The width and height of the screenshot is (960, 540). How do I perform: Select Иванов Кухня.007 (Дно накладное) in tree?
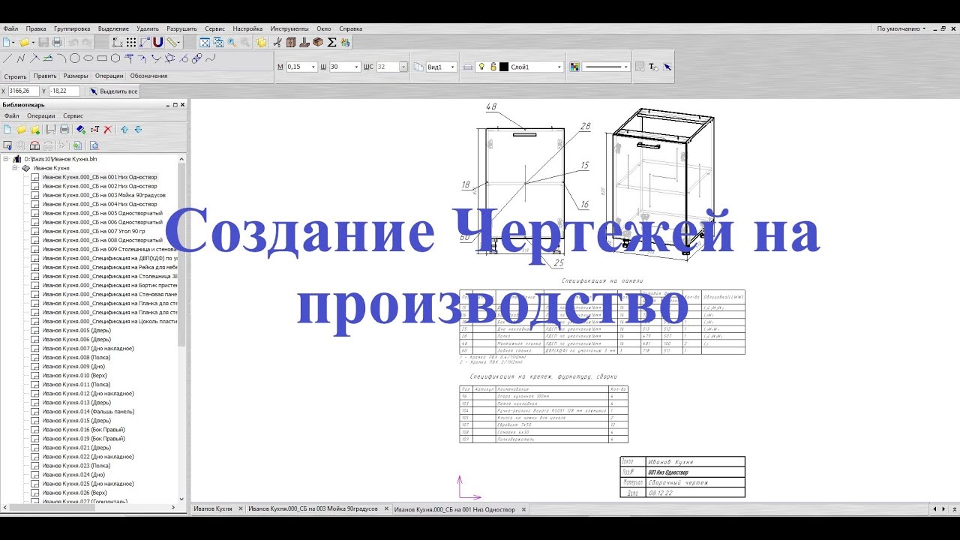click(x=88, y=348)
